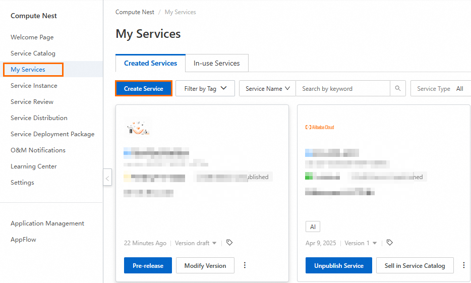Open the Service Name dropdown

[267, 88]
